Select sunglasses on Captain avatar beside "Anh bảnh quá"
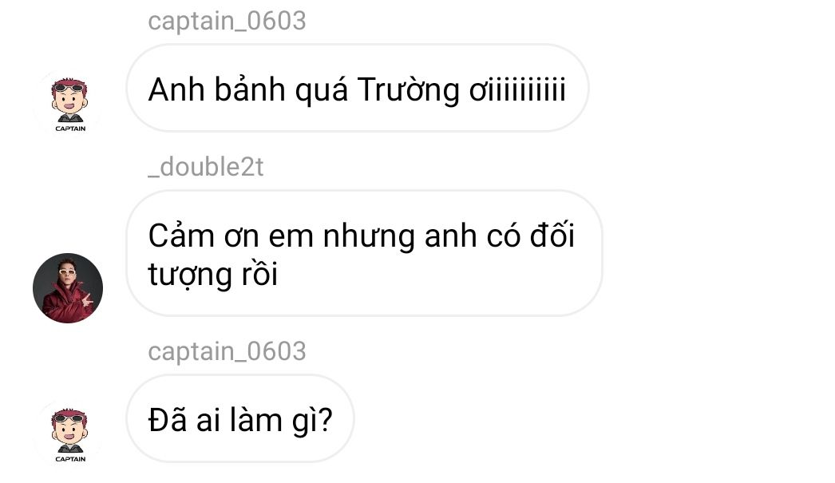 [69, 87]
